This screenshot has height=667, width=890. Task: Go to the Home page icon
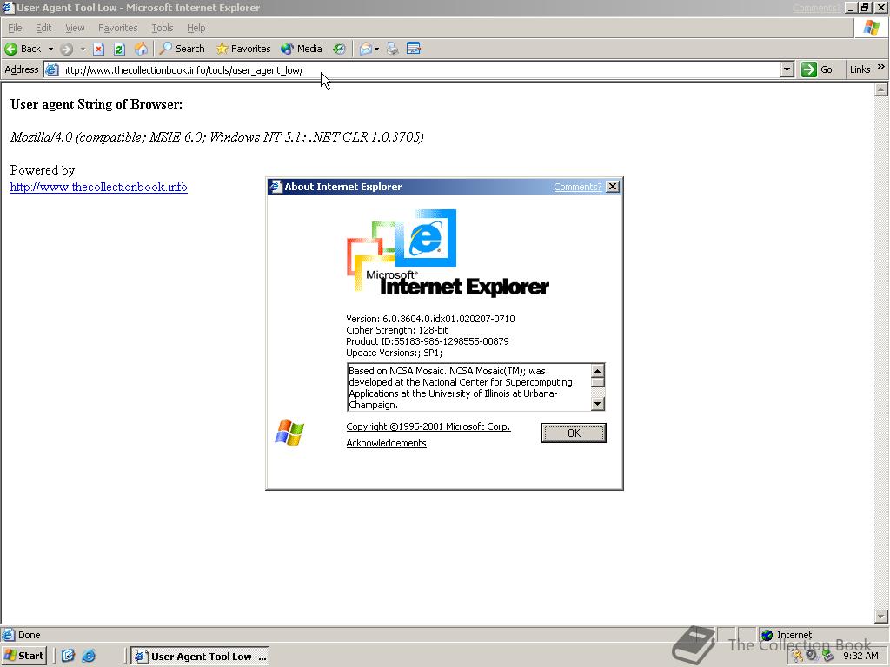[x=141, y=49]
